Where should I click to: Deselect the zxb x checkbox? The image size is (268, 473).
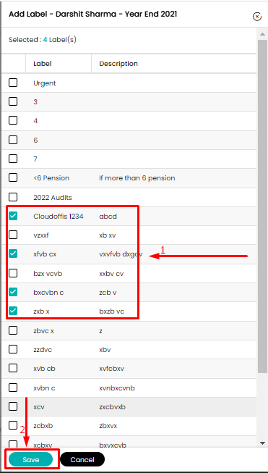pos(13,311)
